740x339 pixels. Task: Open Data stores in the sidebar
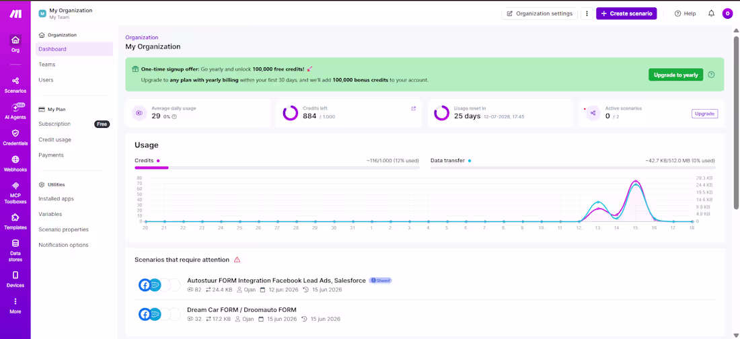click(15, 250)
